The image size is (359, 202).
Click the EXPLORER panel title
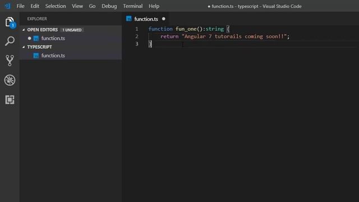(37, 19)
